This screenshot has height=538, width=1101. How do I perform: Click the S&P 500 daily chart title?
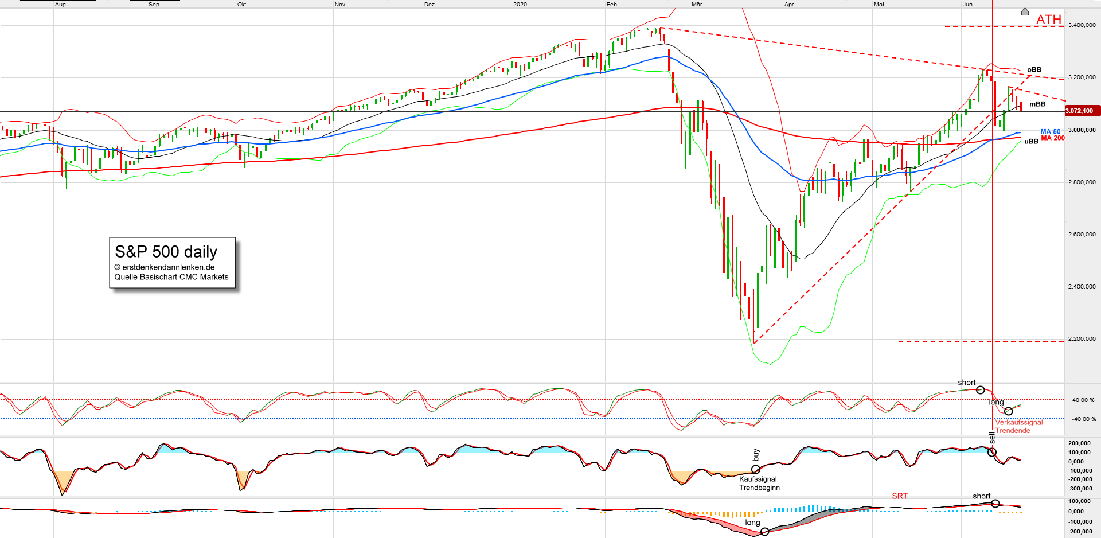click(166, 252)
